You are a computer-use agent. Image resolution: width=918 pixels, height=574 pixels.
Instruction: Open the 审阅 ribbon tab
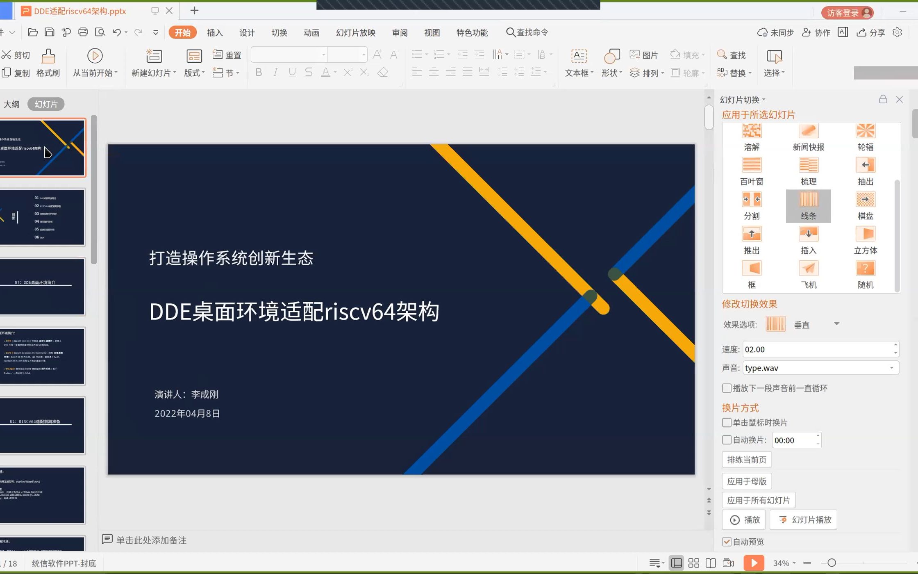[400, 33]
